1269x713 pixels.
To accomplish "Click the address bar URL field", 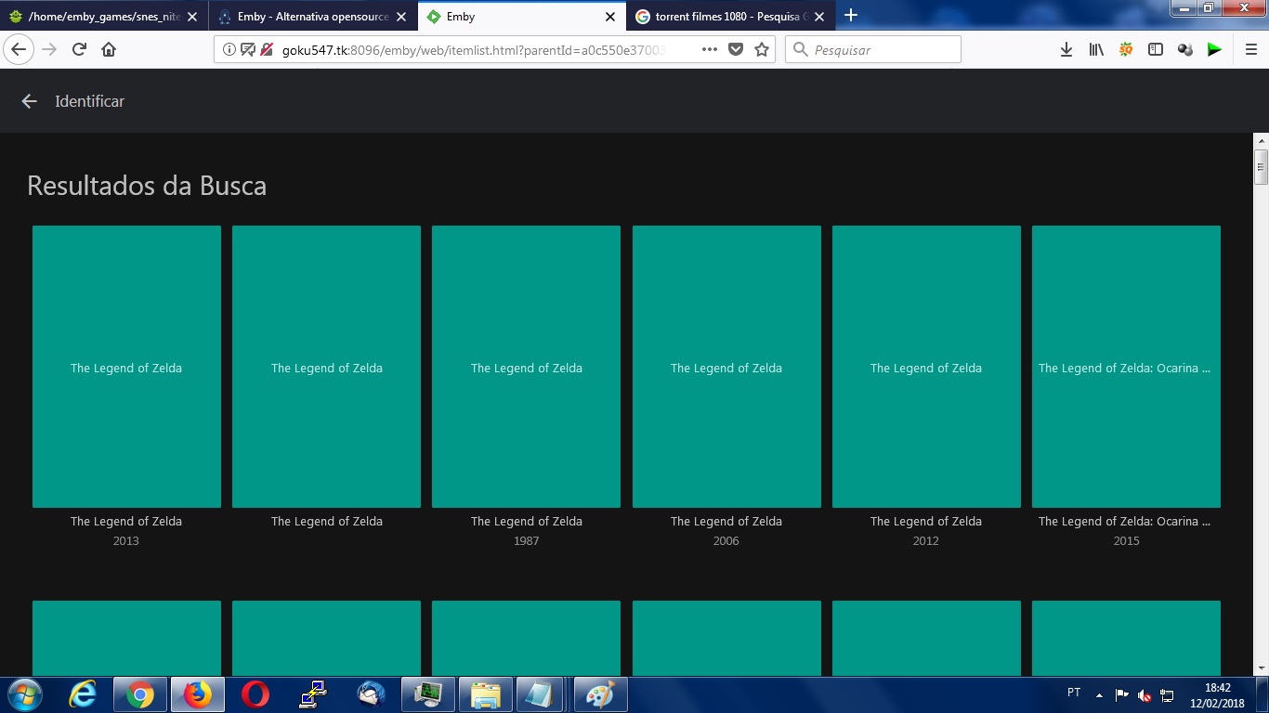I will point(474,50).
